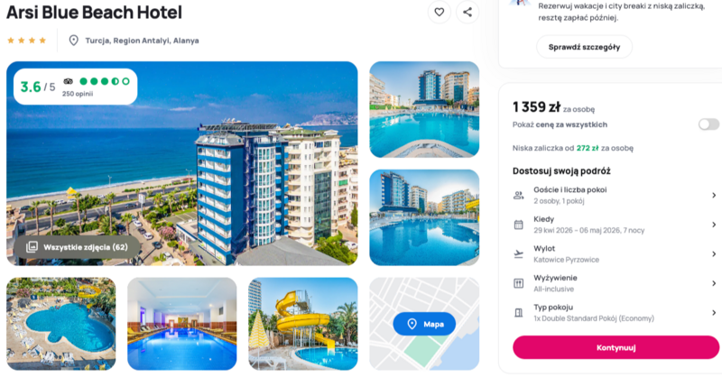This screenshot has height=377, width=722.
Task: Click the airplane icon beside Wylot
Action: [x=518, y=254]
